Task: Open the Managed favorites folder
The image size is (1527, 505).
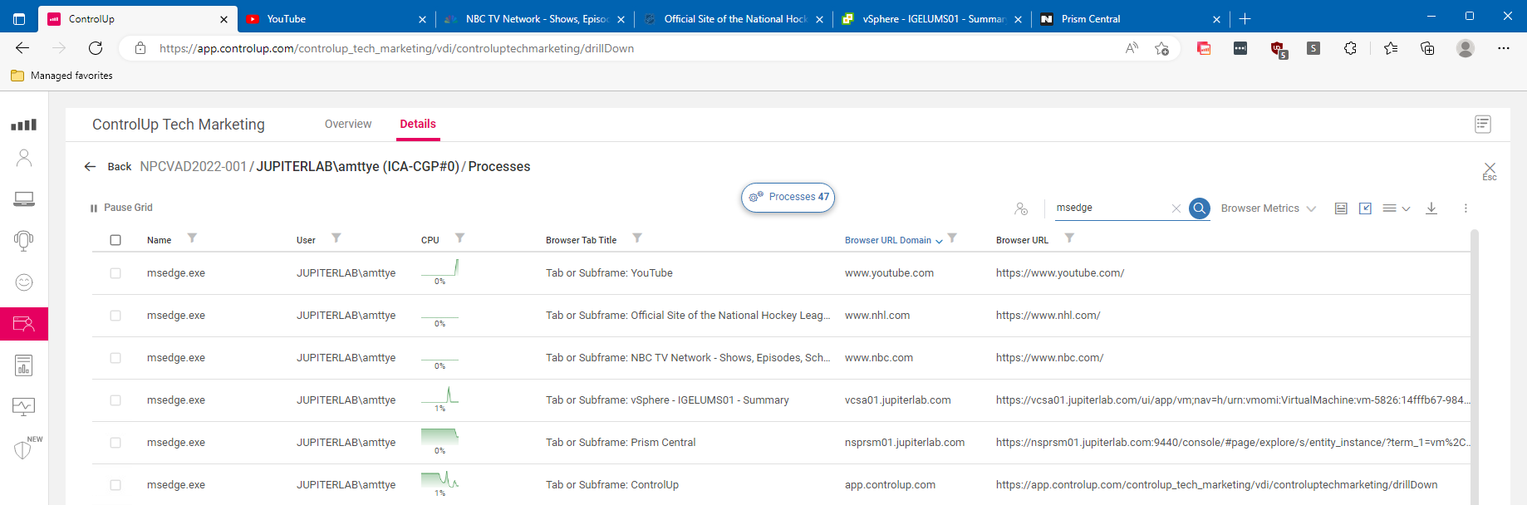Action: pos(61,76)
